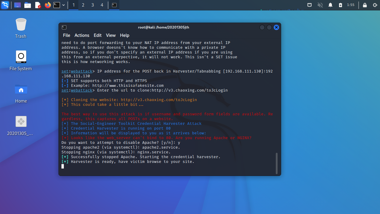This screenshot has height=214, width=380.
Task: Click the "can't bind to 80" warning line
Action: pos(156,138)
